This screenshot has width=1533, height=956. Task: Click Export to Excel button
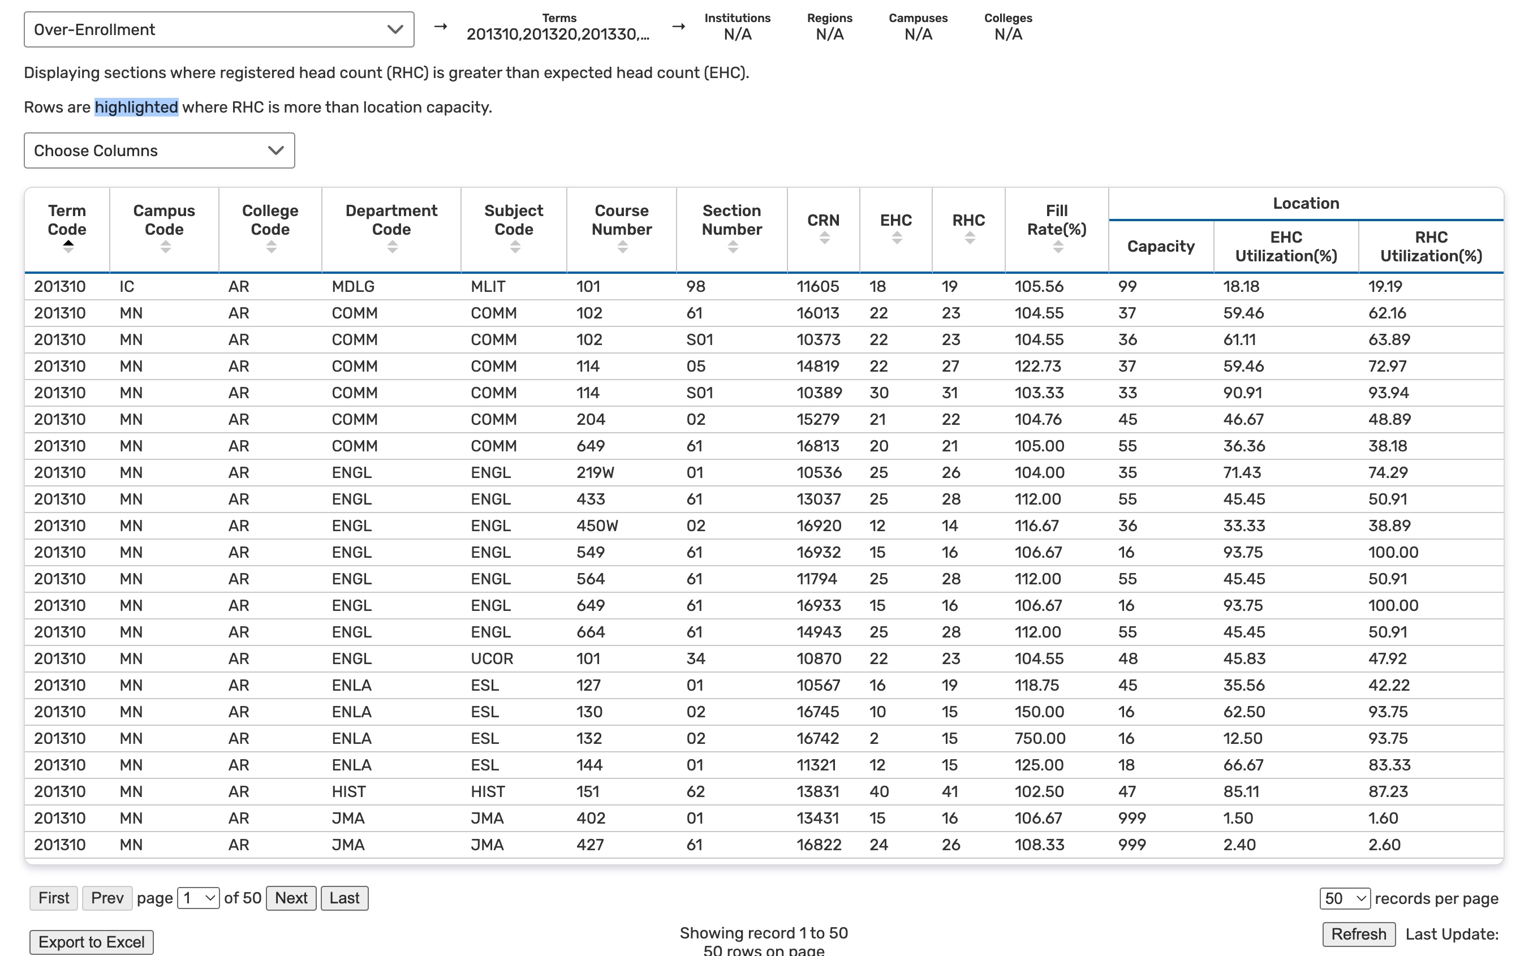coord(92,942)
